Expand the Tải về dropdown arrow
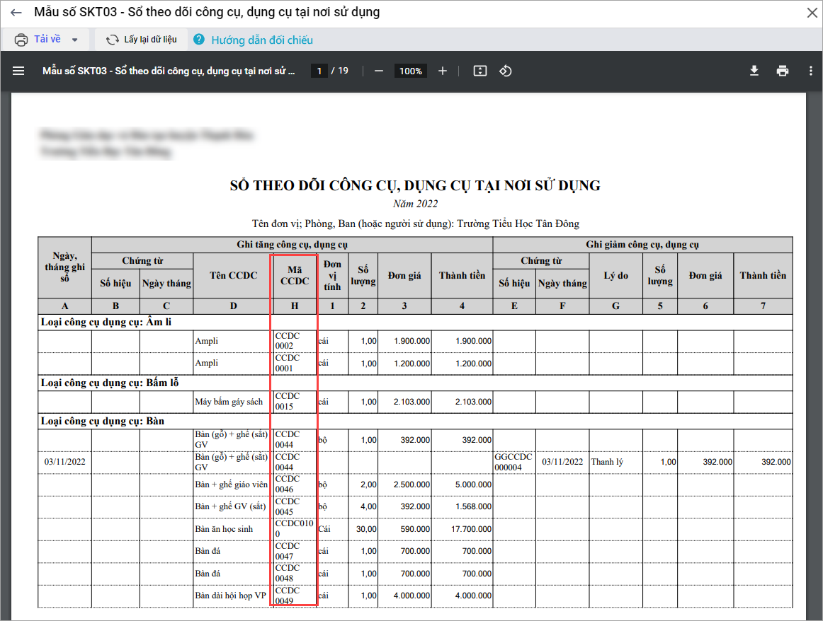 click(75, 40)
